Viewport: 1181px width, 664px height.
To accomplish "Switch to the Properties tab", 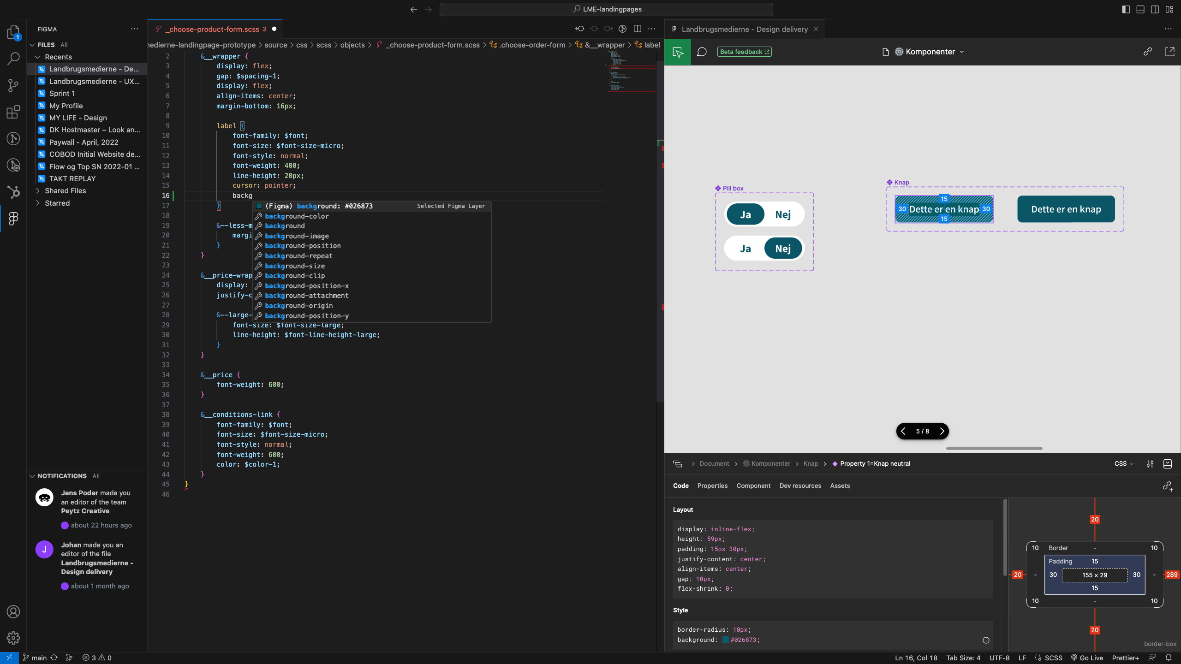I will tap(712, 486).
